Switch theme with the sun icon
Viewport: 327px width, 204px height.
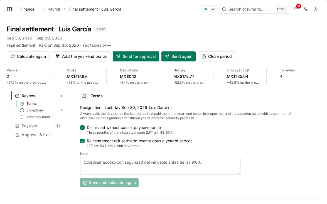click(x=316, y=9)
